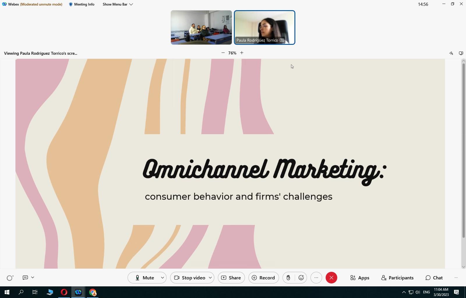
Task: Click the pop-out shared content icon
Action: (461, 53)
